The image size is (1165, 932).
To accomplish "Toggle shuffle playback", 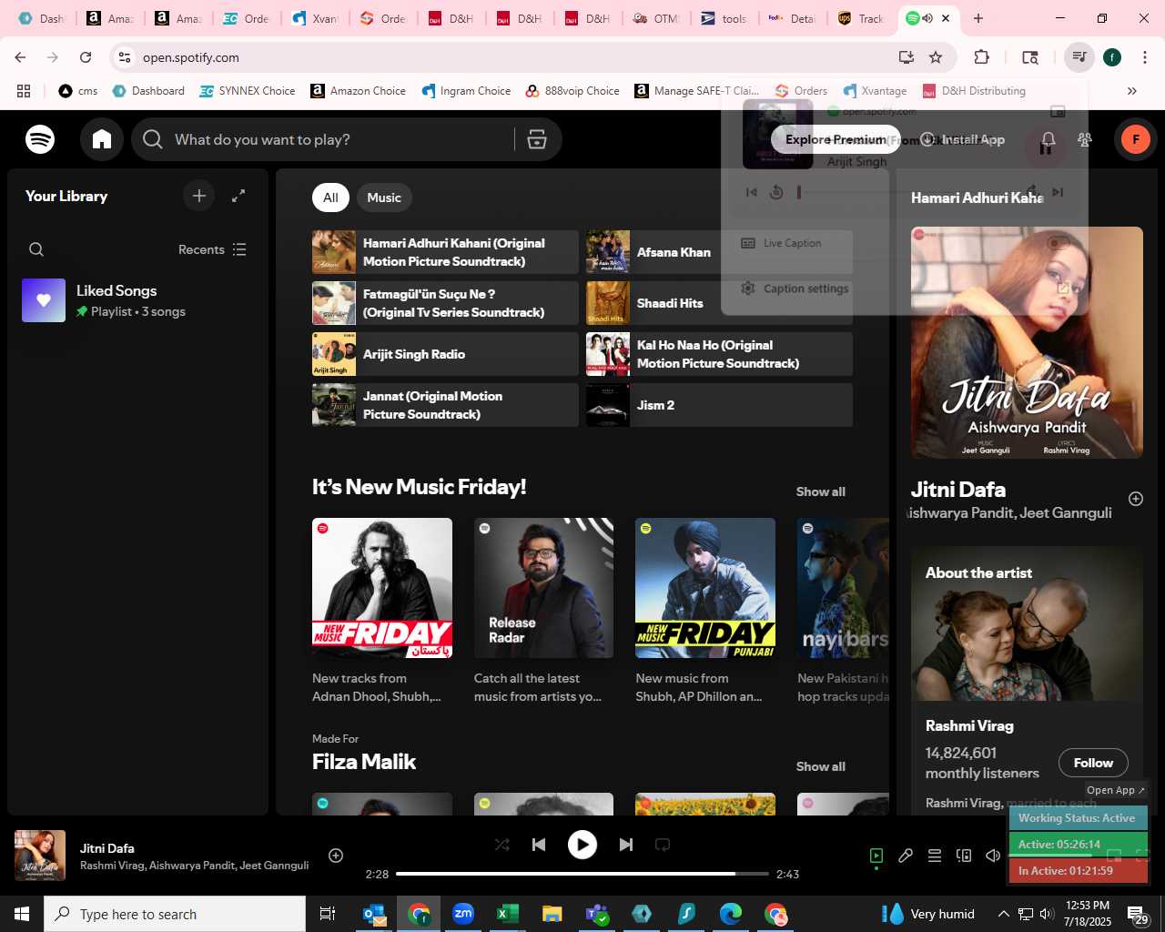I will (502, 845).
